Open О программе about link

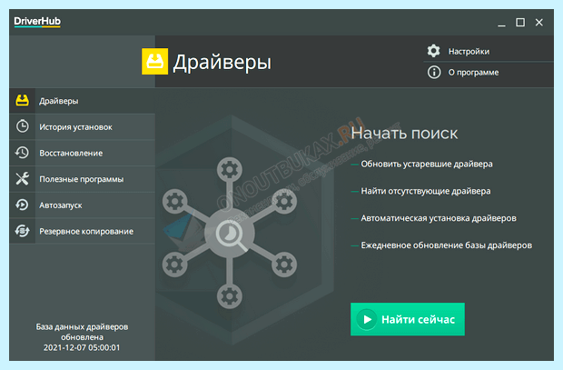473,73
